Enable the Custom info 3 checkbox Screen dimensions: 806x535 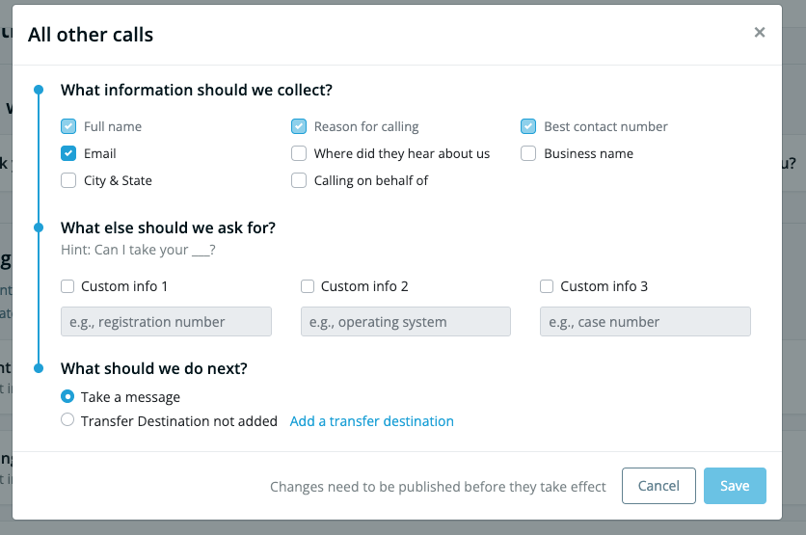(x=547, y=286)
